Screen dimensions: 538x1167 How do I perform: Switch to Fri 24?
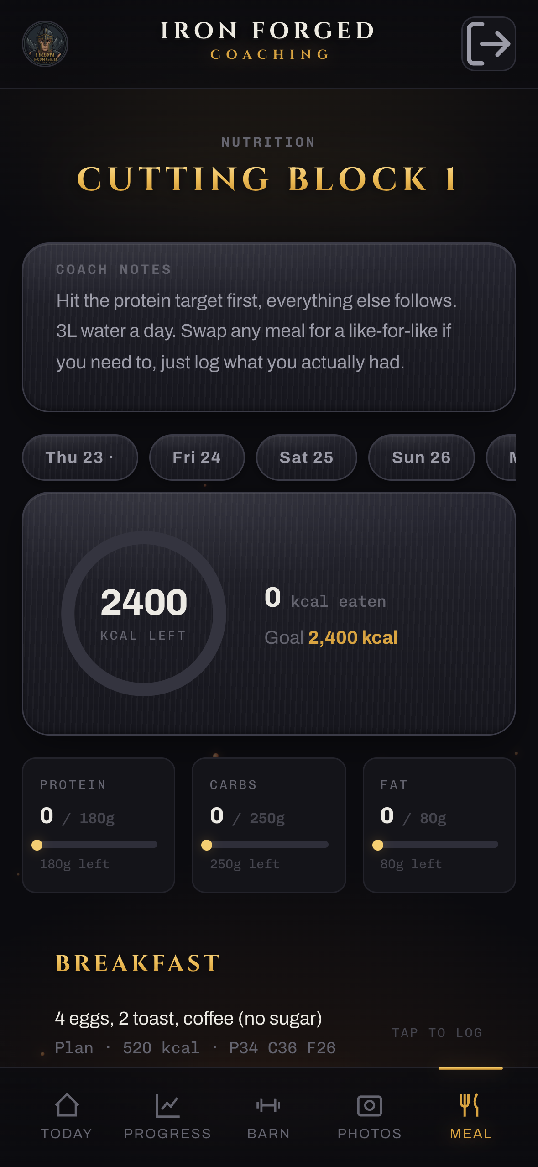click(197, 457)
